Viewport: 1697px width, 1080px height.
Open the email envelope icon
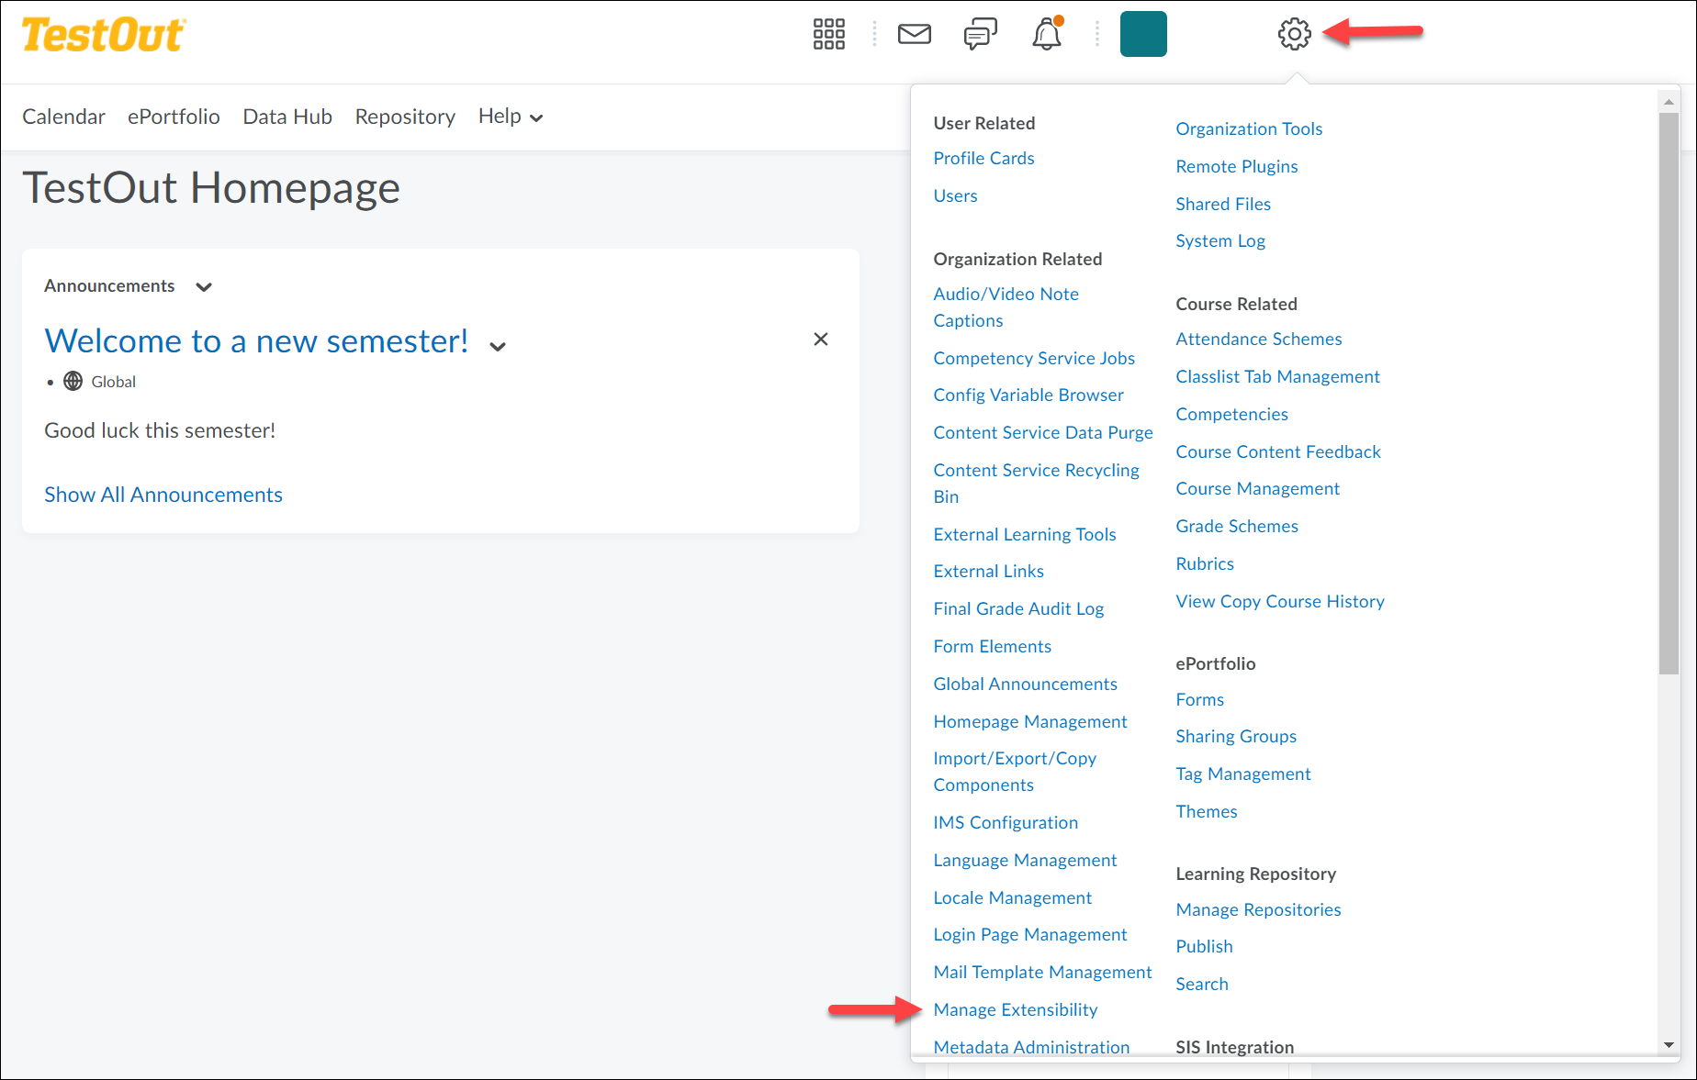click(914, 33)
